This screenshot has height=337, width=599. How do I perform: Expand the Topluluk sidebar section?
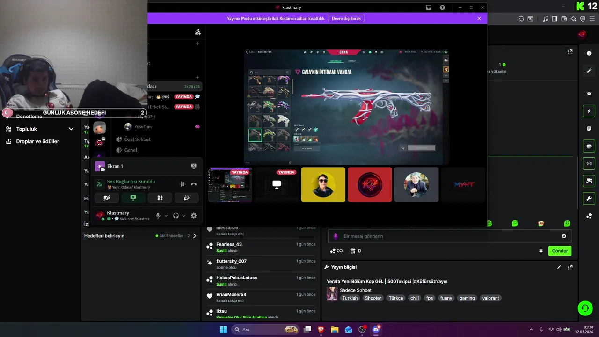(x=40, y=129)
